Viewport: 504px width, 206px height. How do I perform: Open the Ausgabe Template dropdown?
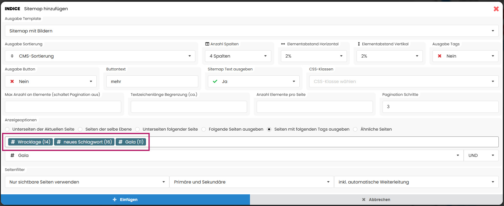pos(251,31)
